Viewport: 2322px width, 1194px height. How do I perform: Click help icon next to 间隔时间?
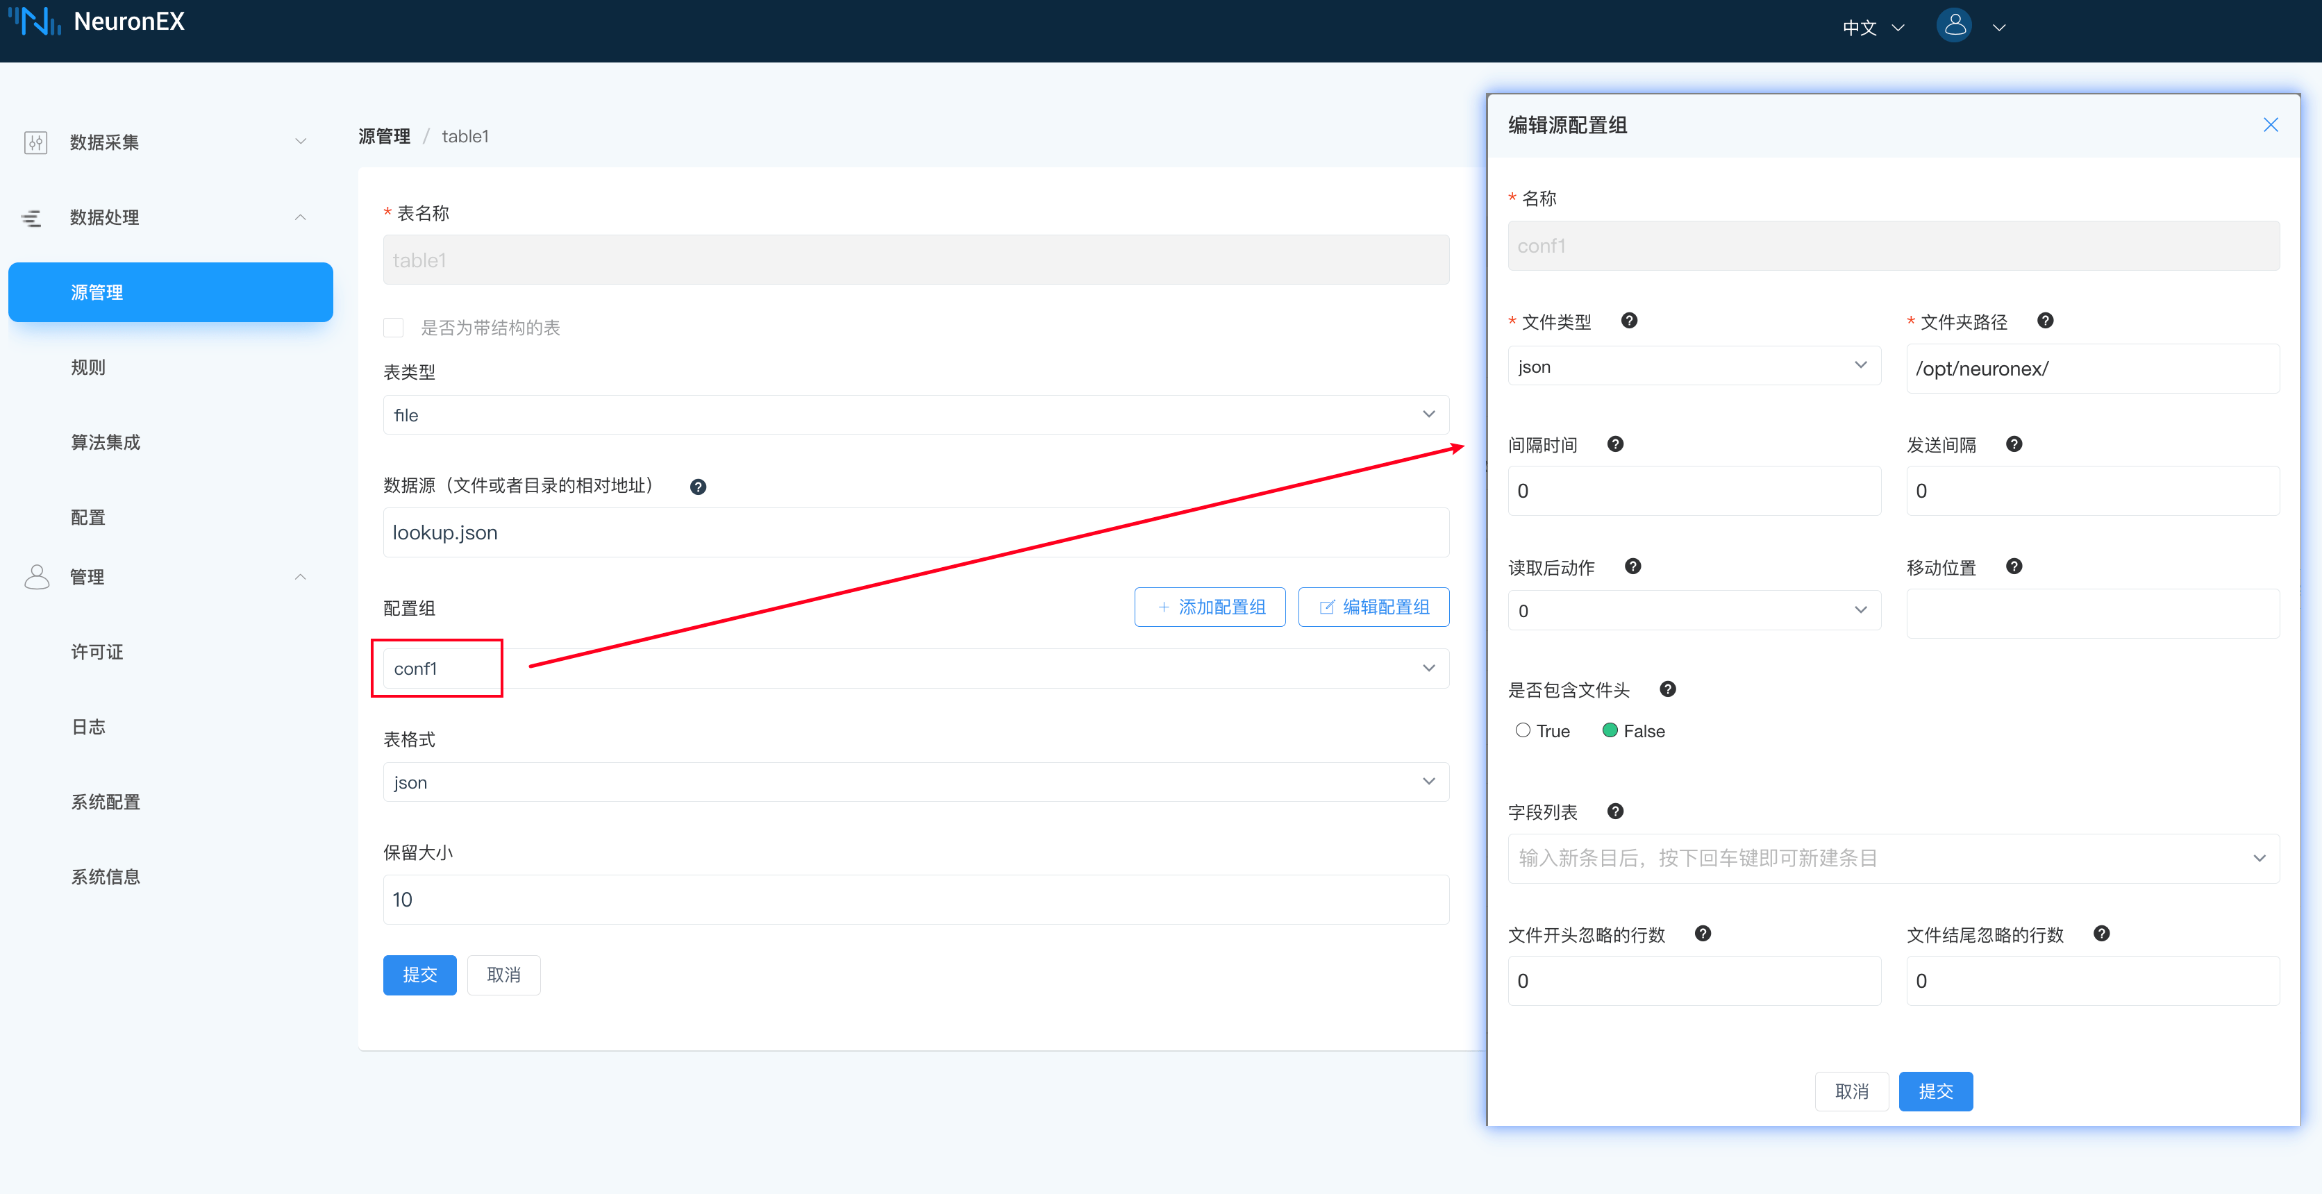[x=1615, y=444]
